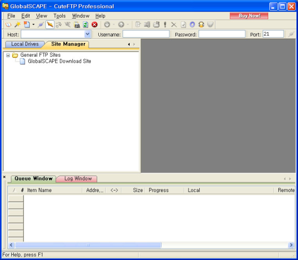Click the grayed Rename icon
Image resolution: width=298 pixels, height=260 pixels.
click(147, 24)
